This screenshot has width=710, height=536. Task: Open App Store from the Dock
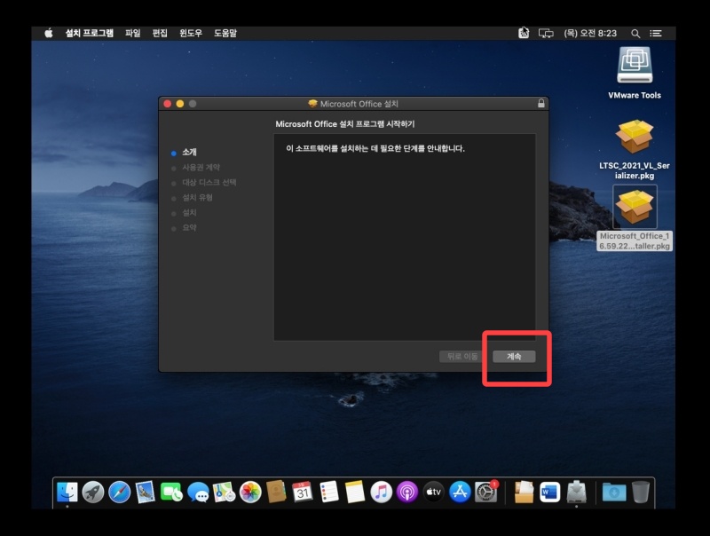[460, 492]
